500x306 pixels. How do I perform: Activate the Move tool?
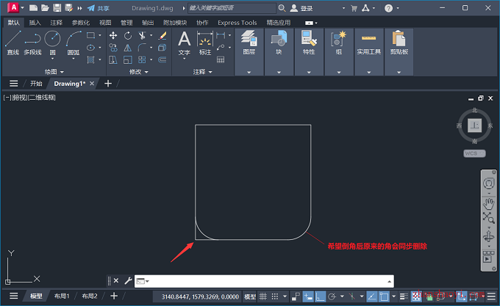(x=113, y=35)
